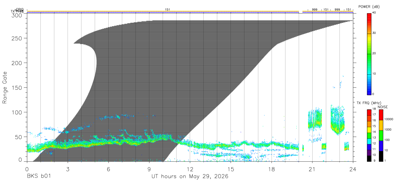Click the '1' tick under the NOISE legend
This screenshot has height=183, width=397.
[385, 161]
